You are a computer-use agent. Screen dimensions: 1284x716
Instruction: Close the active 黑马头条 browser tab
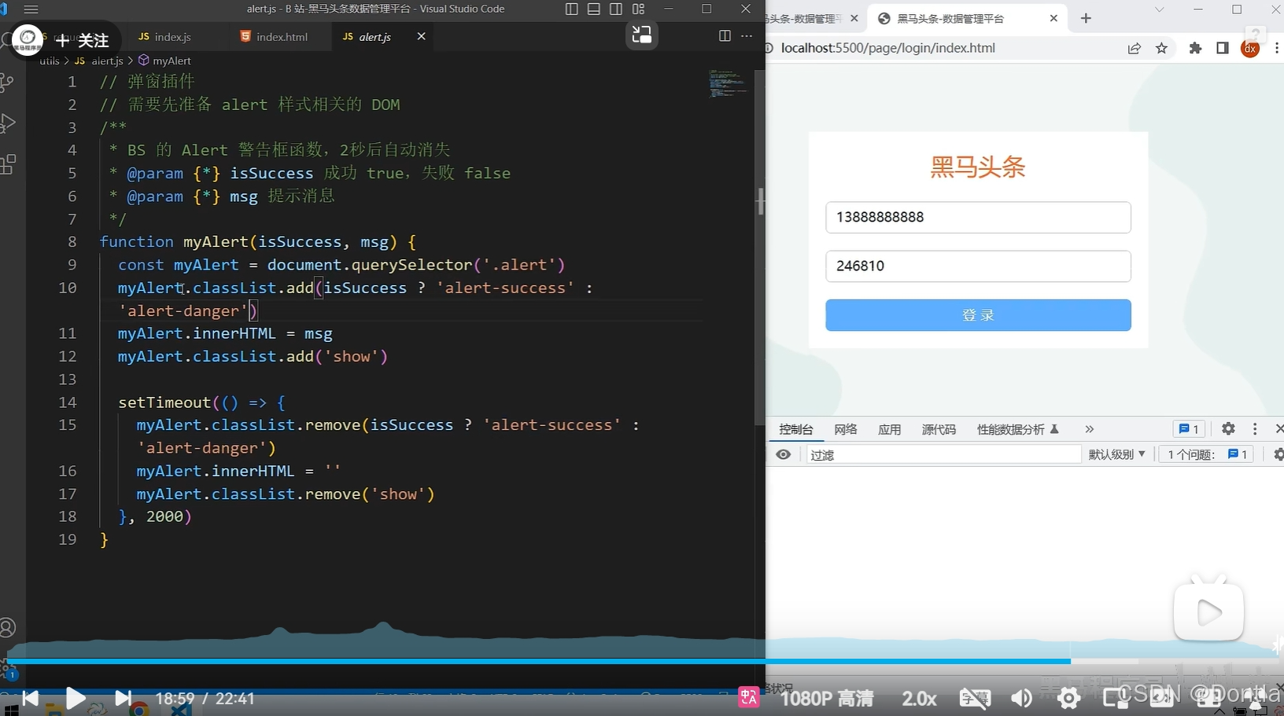[1053, 18]
